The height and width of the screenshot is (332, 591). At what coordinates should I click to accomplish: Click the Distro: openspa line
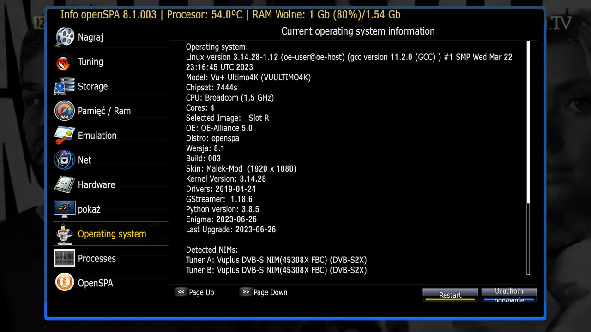coord(212,138)
